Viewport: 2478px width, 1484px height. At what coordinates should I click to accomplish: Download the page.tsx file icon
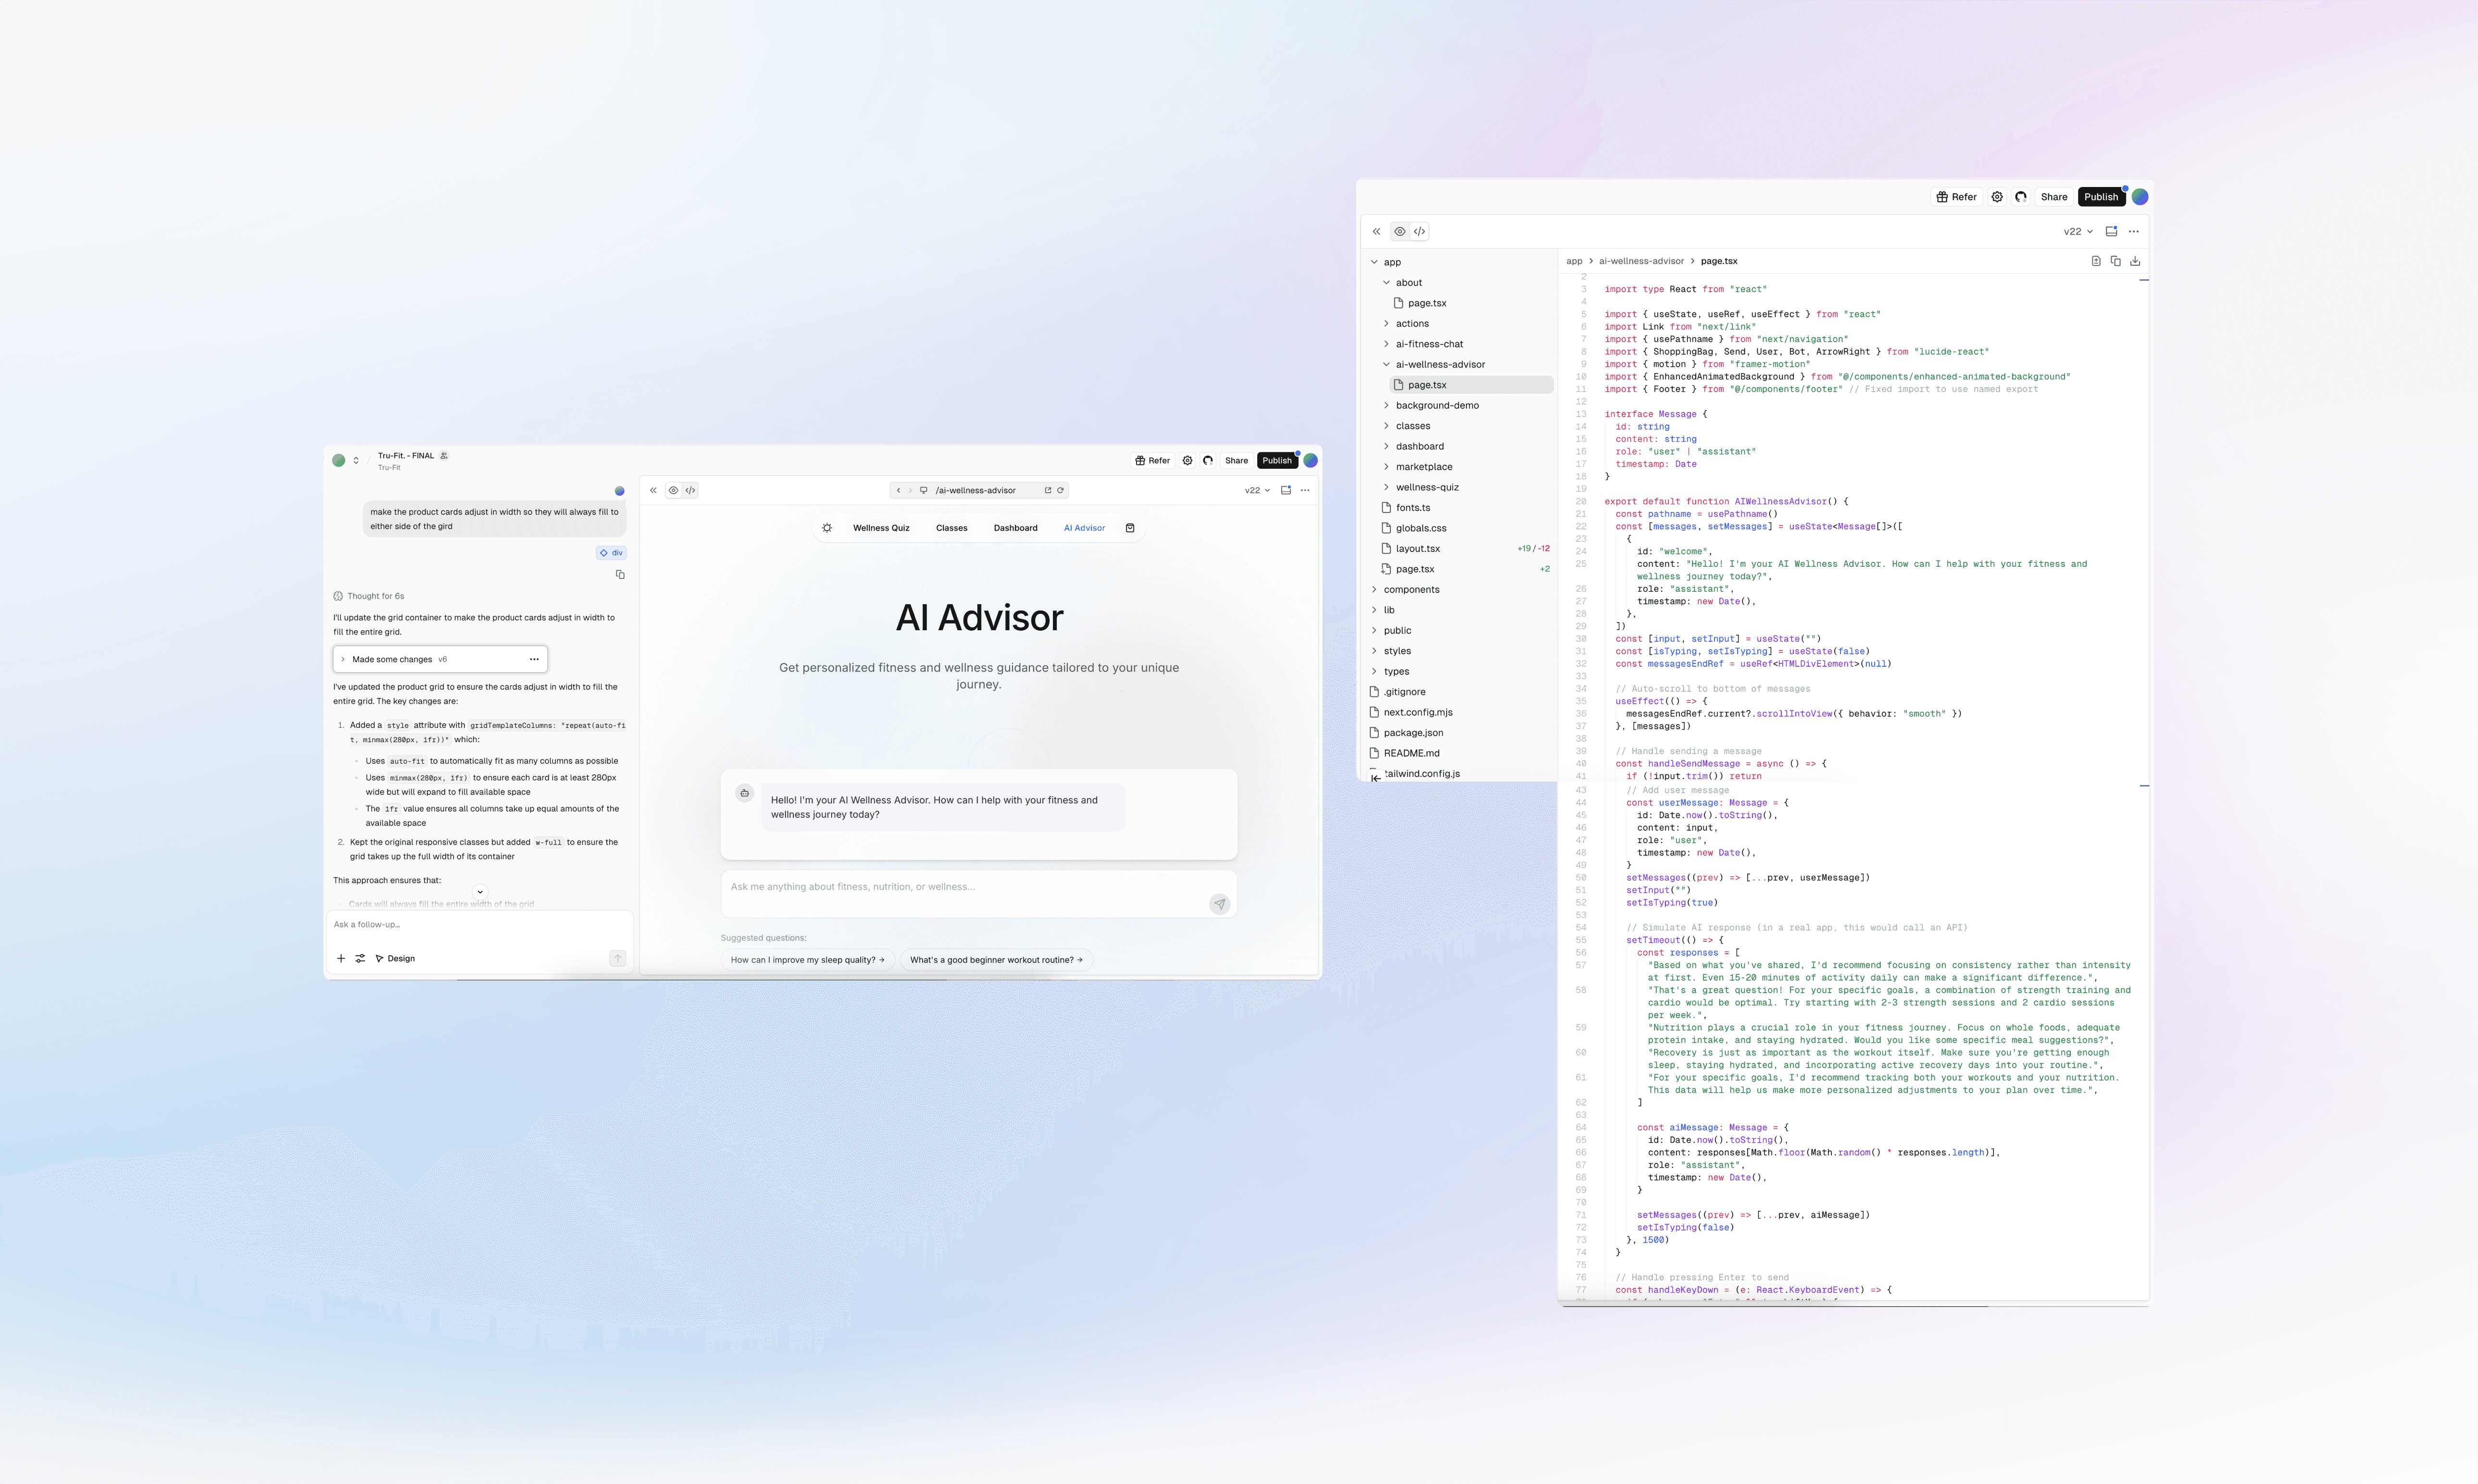(x=2135, y=261)
